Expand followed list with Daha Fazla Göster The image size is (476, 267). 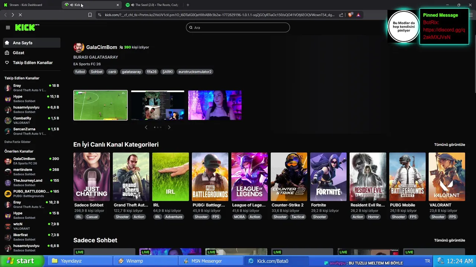pyautogui.click(x=17, y=142)
